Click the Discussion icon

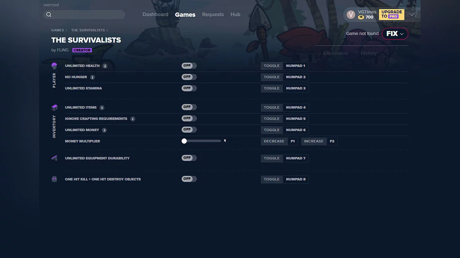(318, 54)
